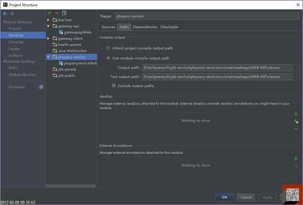Click the back navigation arrow icon
The height and width of the screenshot is (205, 303).
tap(4, 14)
